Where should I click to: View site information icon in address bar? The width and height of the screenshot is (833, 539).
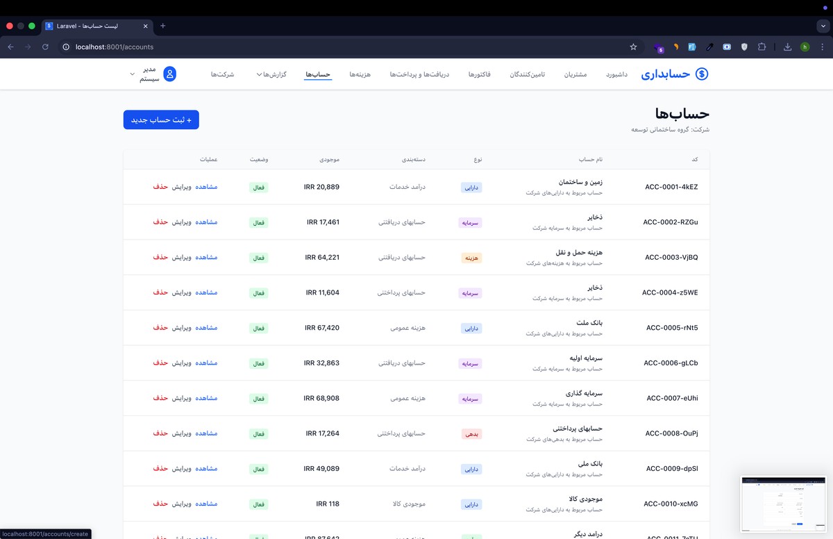click(x=66, y=47)
